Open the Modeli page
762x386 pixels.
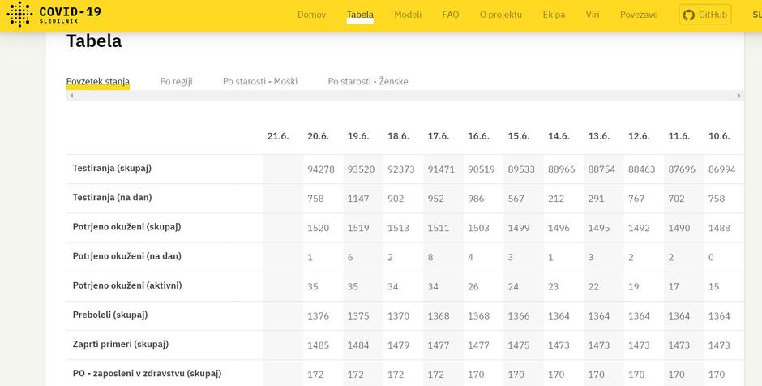pos(408,15)
